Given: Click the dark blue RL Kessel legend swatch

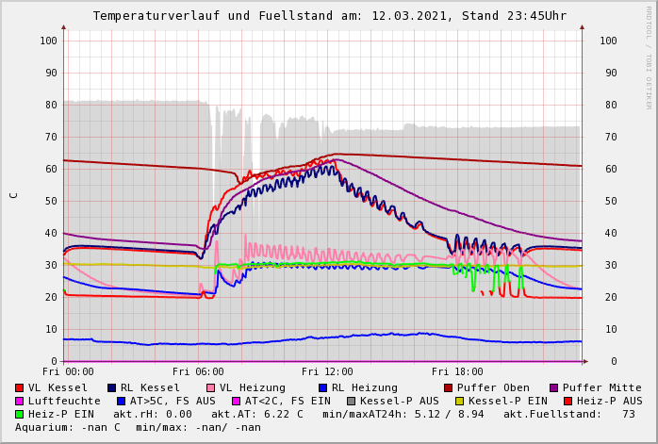Looking at the screenshot, I should (111, 387).
